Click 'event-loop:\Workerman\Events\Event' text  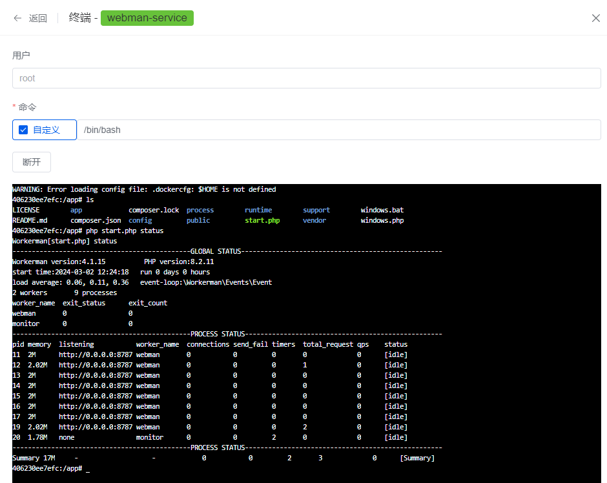206,283
